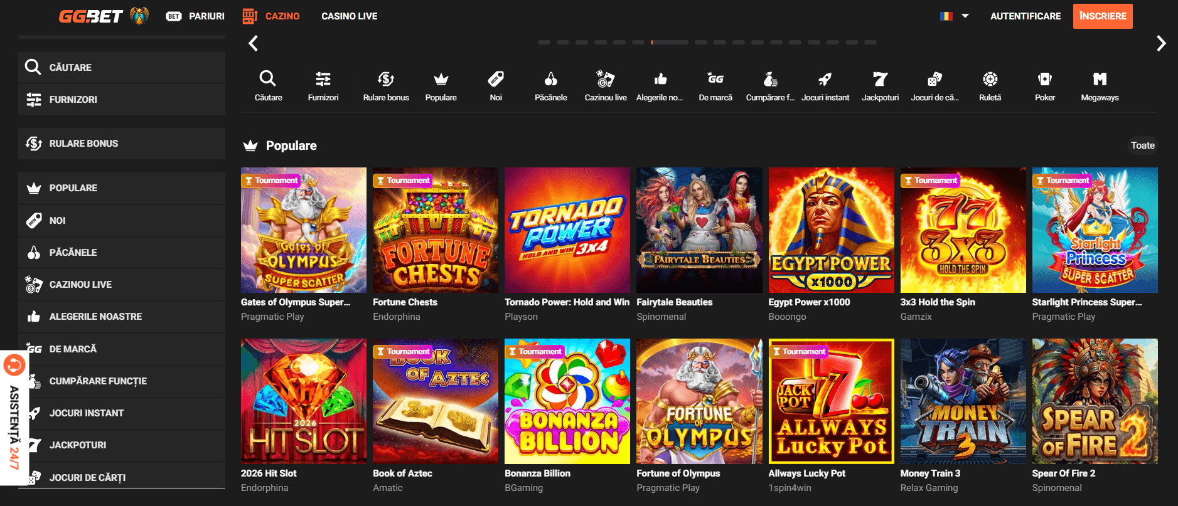Select JOCURI INSTANT in the left sidebar
Viewport: 1178px width, 506px height.
pos(122,413)
